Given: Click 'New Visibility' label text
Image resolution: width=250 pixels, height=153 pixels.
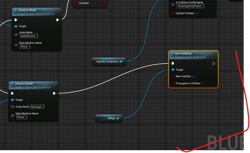Looking at the screenshot, I should point(183,76).
